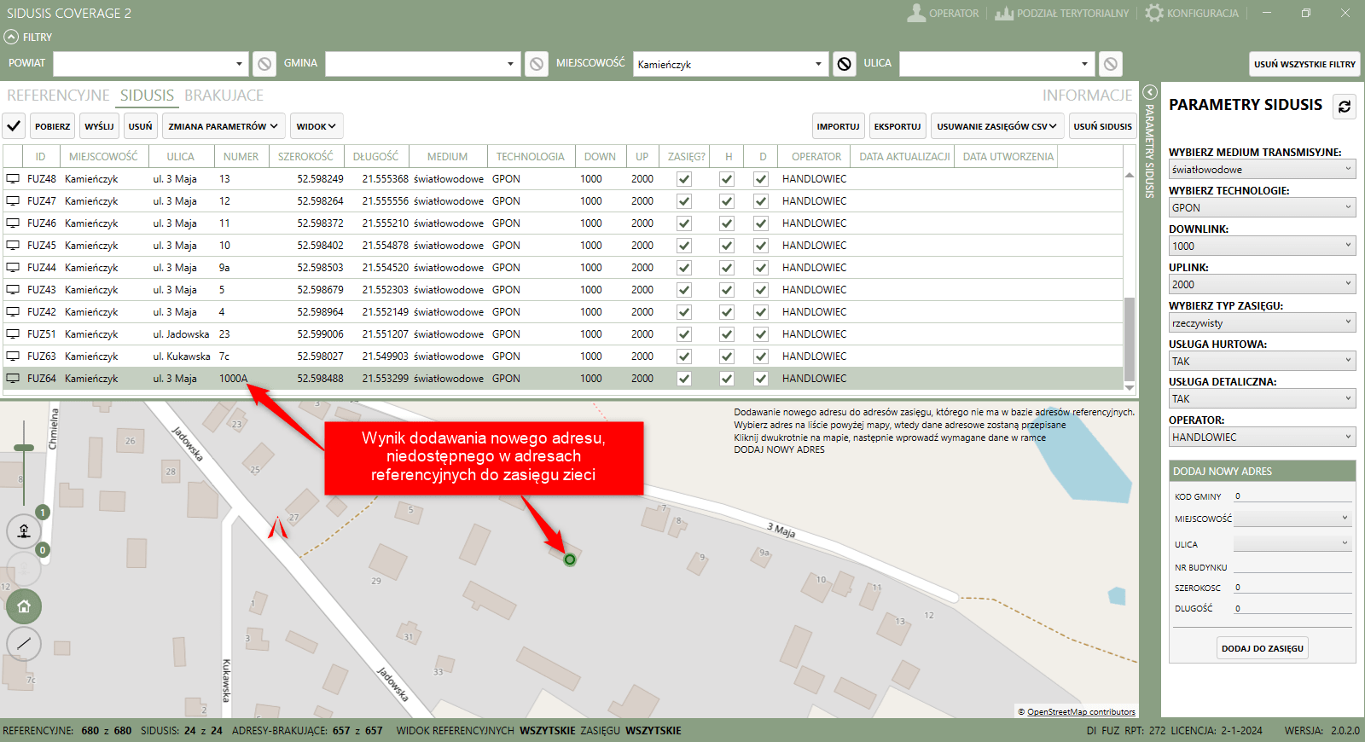Clear the MIEJSCOWOŚĆ filter with the cancel icon
Image resolution: width=1365 pixels, height=742 pixels.
[x=844, y=64]
